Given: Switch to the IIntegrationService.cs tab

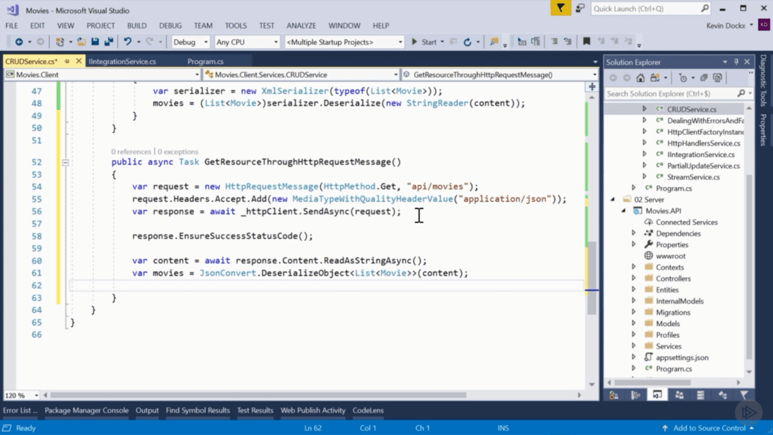Looking at the screenshot, I should pyautogui.click(x=122, y=61).
